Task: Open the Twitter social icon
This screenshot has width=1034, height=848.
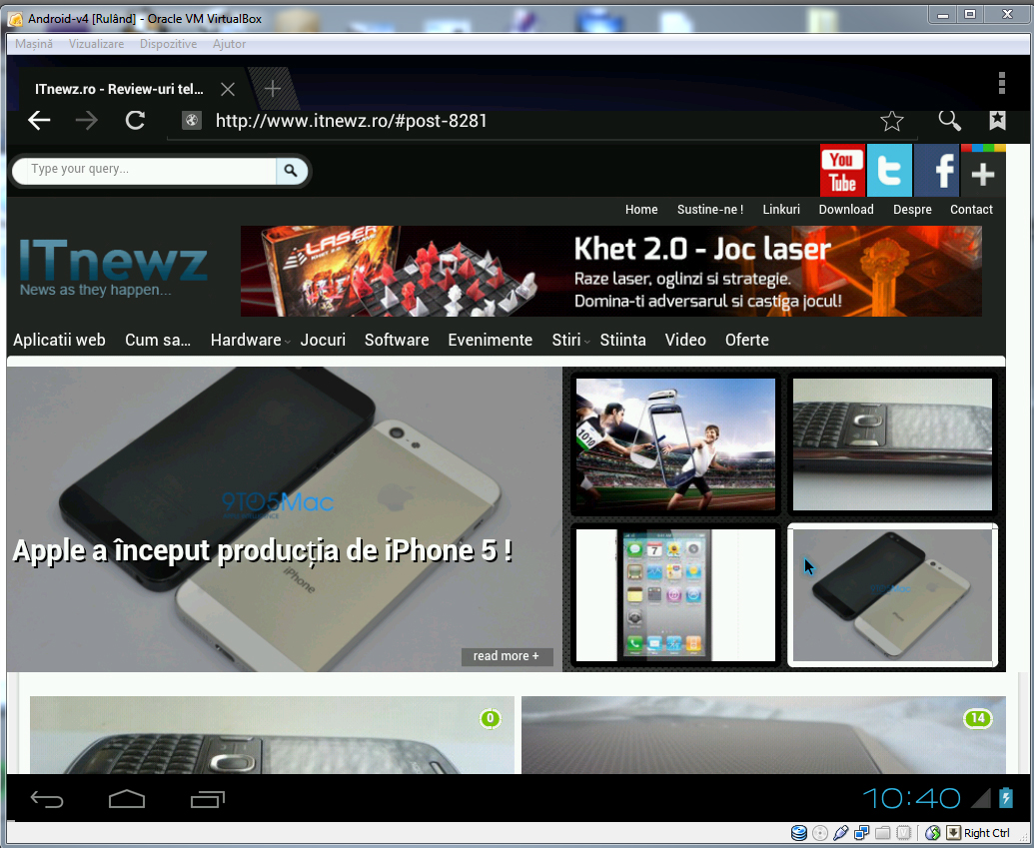Action: (889, 171)
